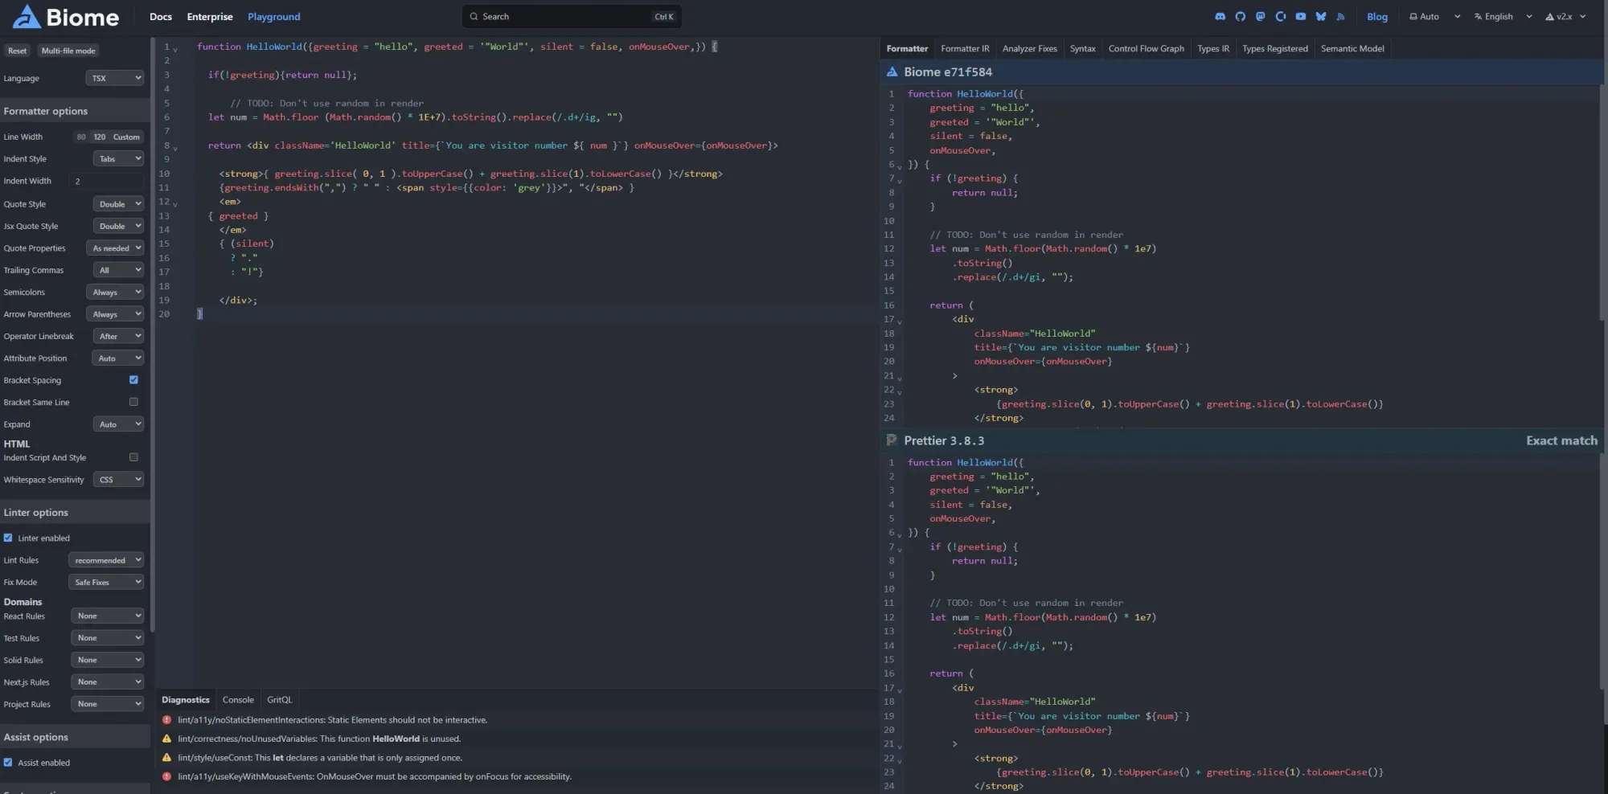
Task: Collapse fold arrow at editor line 8
Action: (175, 148)
